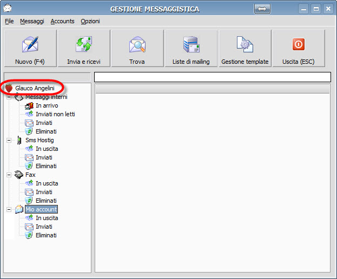
Task: Click the In uscita icon under Sms Hostig
Action: 29,149
